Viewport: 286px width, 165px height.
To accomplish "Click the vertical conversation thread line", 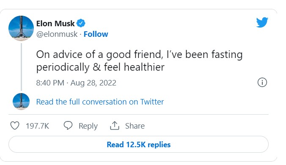I will pyautogui.click(x=21, y=67).
